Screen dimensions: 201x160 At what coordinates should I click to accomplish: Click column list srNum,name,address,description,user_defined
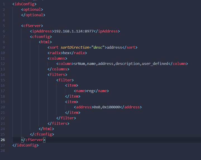pyautogui.click(x=121, y=64)
